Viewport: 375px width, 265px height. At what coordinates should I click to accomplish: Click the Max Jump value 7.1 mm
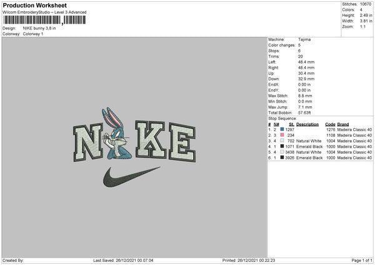pyautogui.click(x=305, y=107)
